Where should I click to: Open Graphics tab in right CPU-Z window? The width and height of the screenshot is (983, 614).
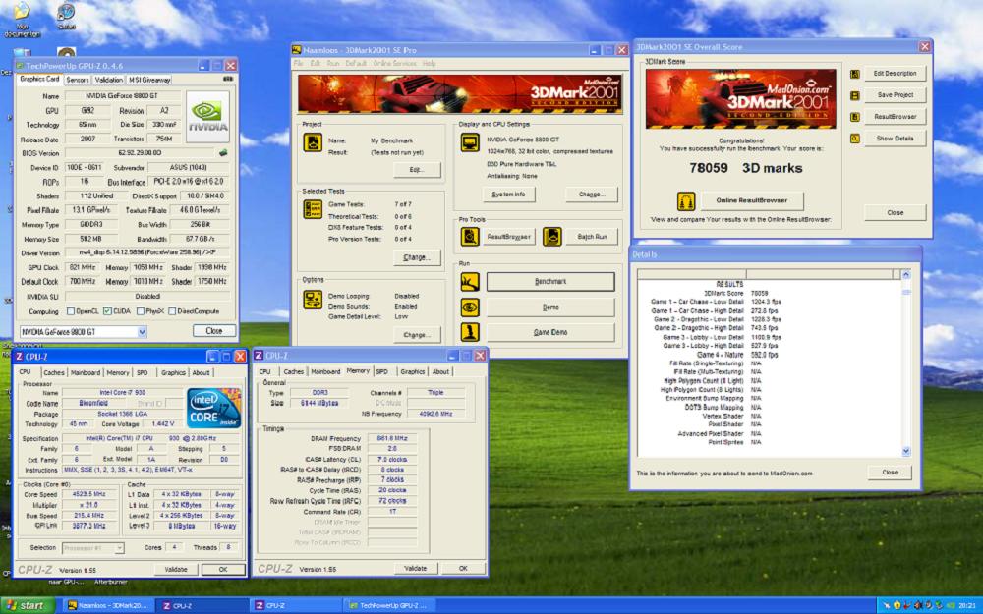tap(413, 371)
